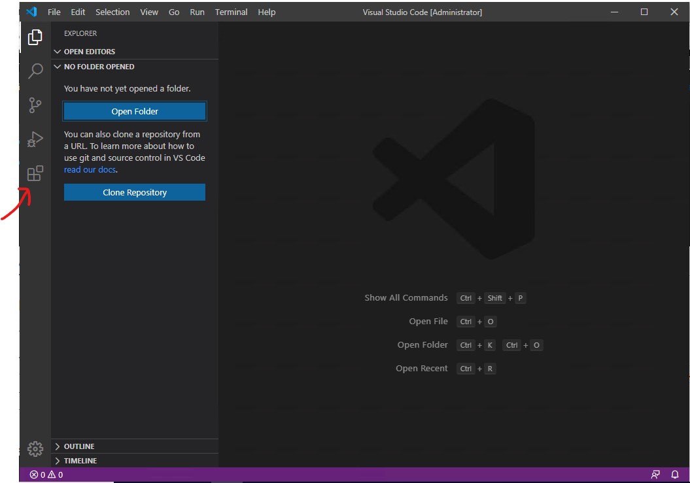Image resolution: width=690 pixels, height=483 pixels.
Task: Click the EXPLORER panel title
Action: pos(80,33)
